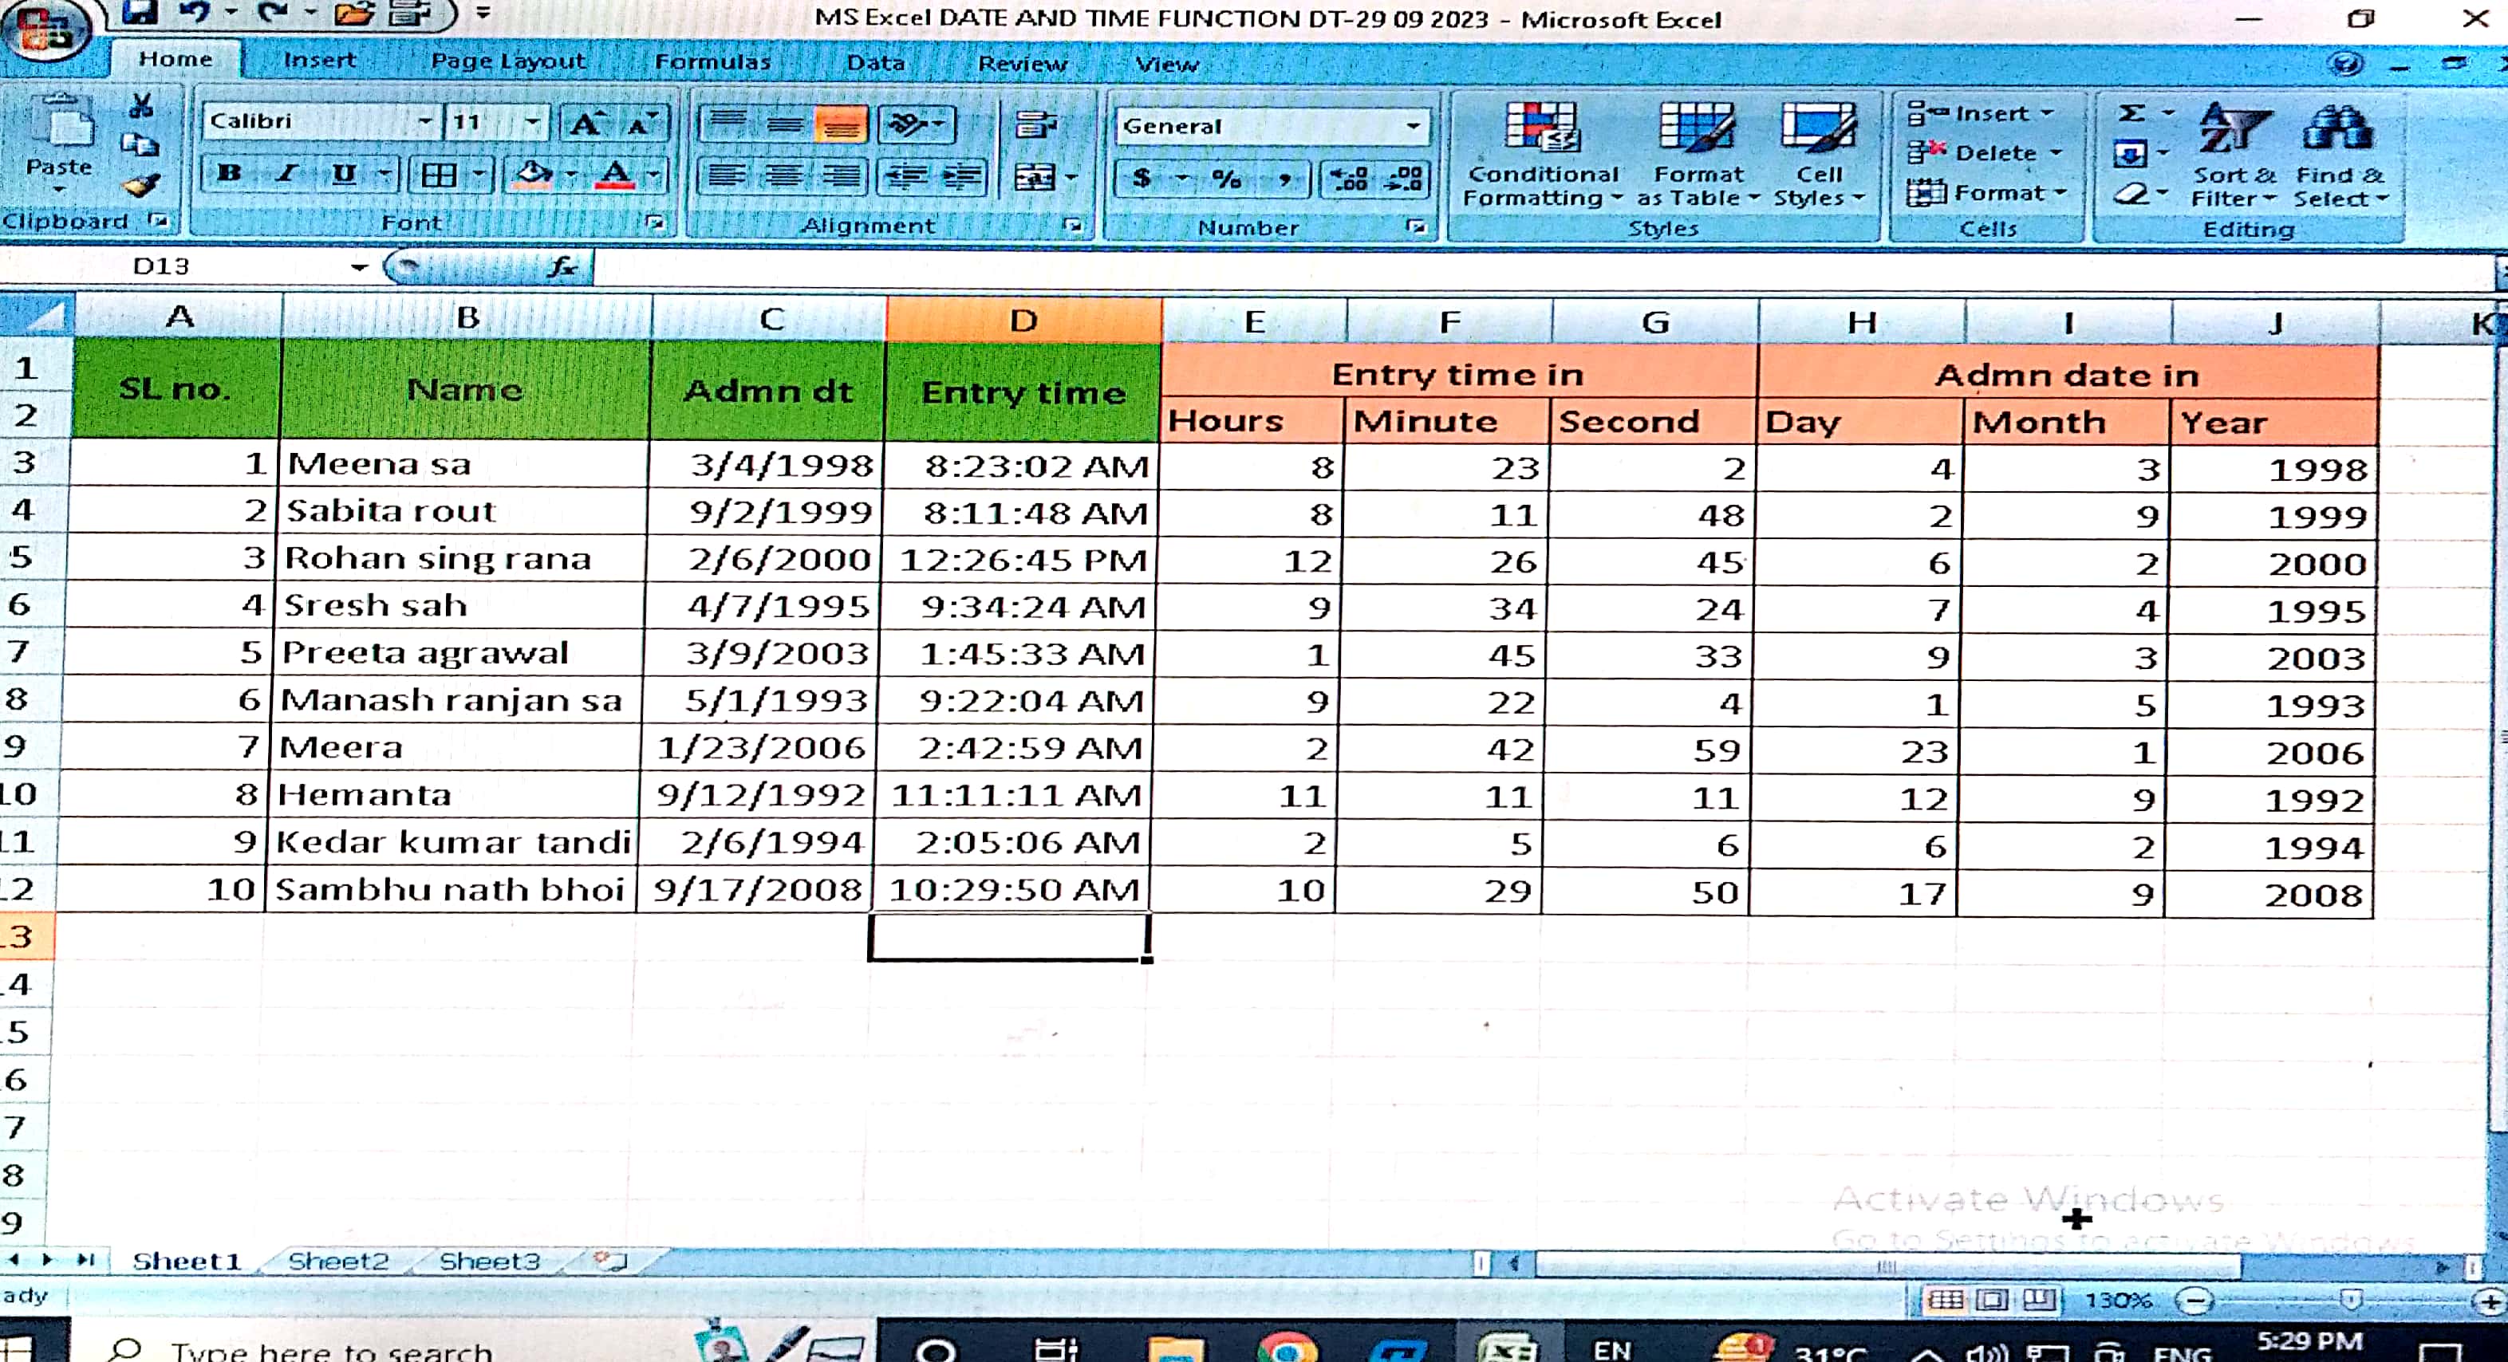Image resolution: width=2508 pixels, height=1362 pixels.
Task: Open the Name Box dropdown arrow
Action: [x=359, y=267]
